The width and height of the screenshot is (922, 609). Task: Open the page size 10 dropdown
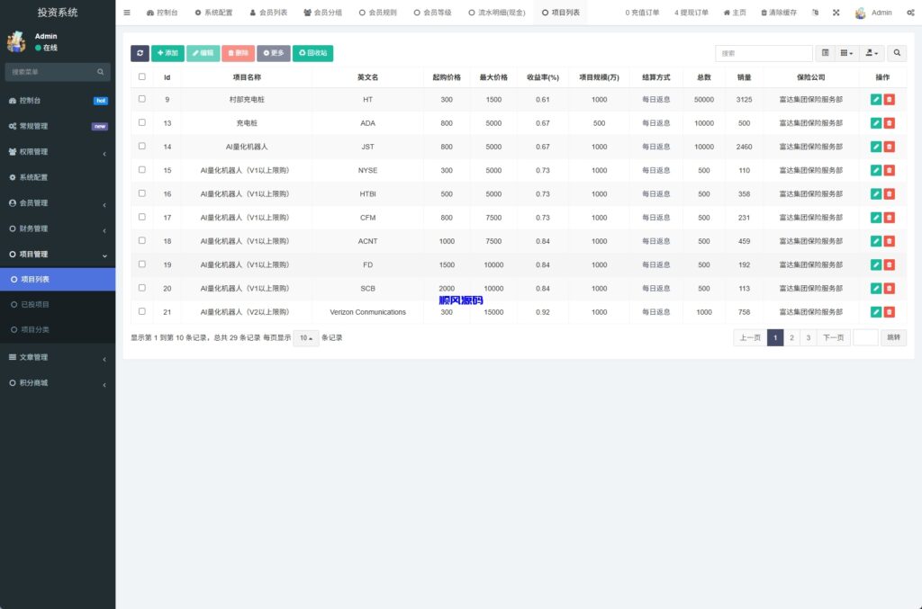click(x=306, y=337)
